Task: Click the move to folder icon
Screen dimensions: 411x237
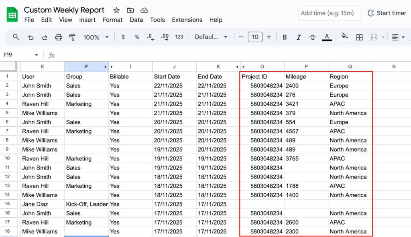Action: pyautogui.click(x=130, y=10)
